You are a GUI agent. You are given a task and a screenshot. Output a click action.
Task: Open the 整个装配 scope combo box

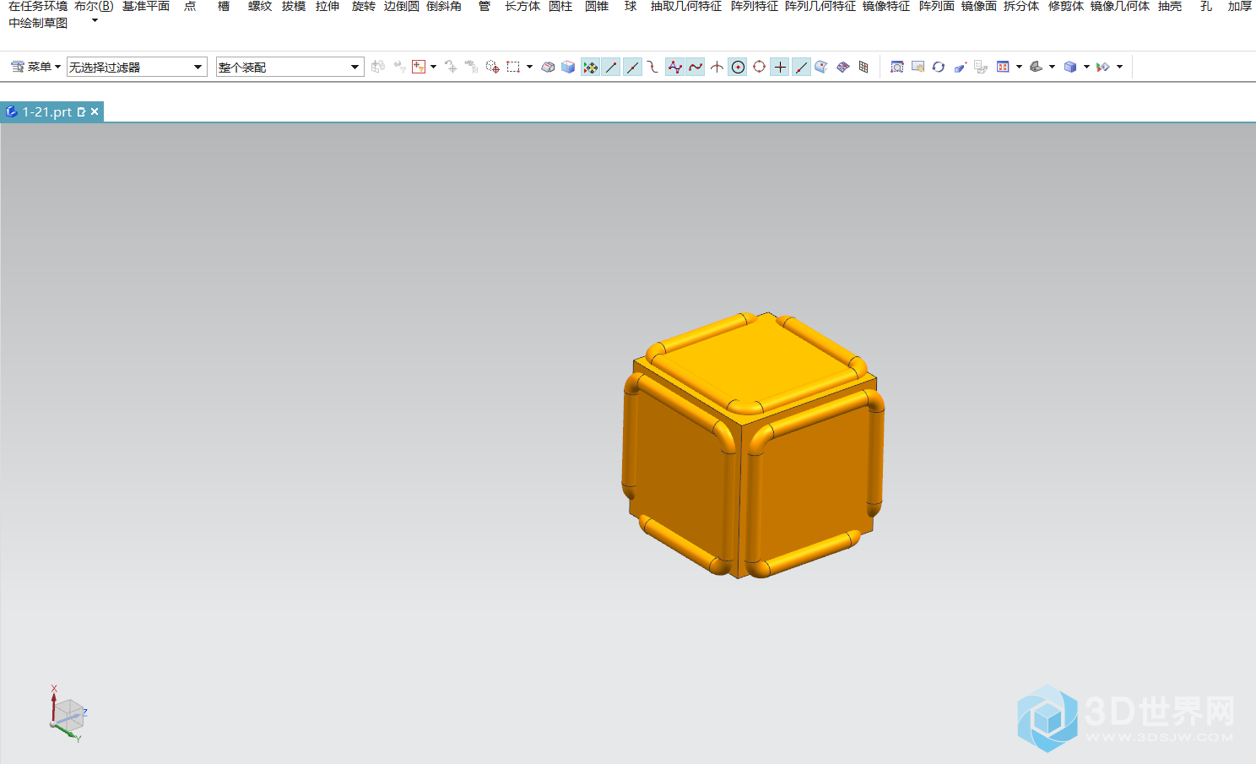(290, 67)
